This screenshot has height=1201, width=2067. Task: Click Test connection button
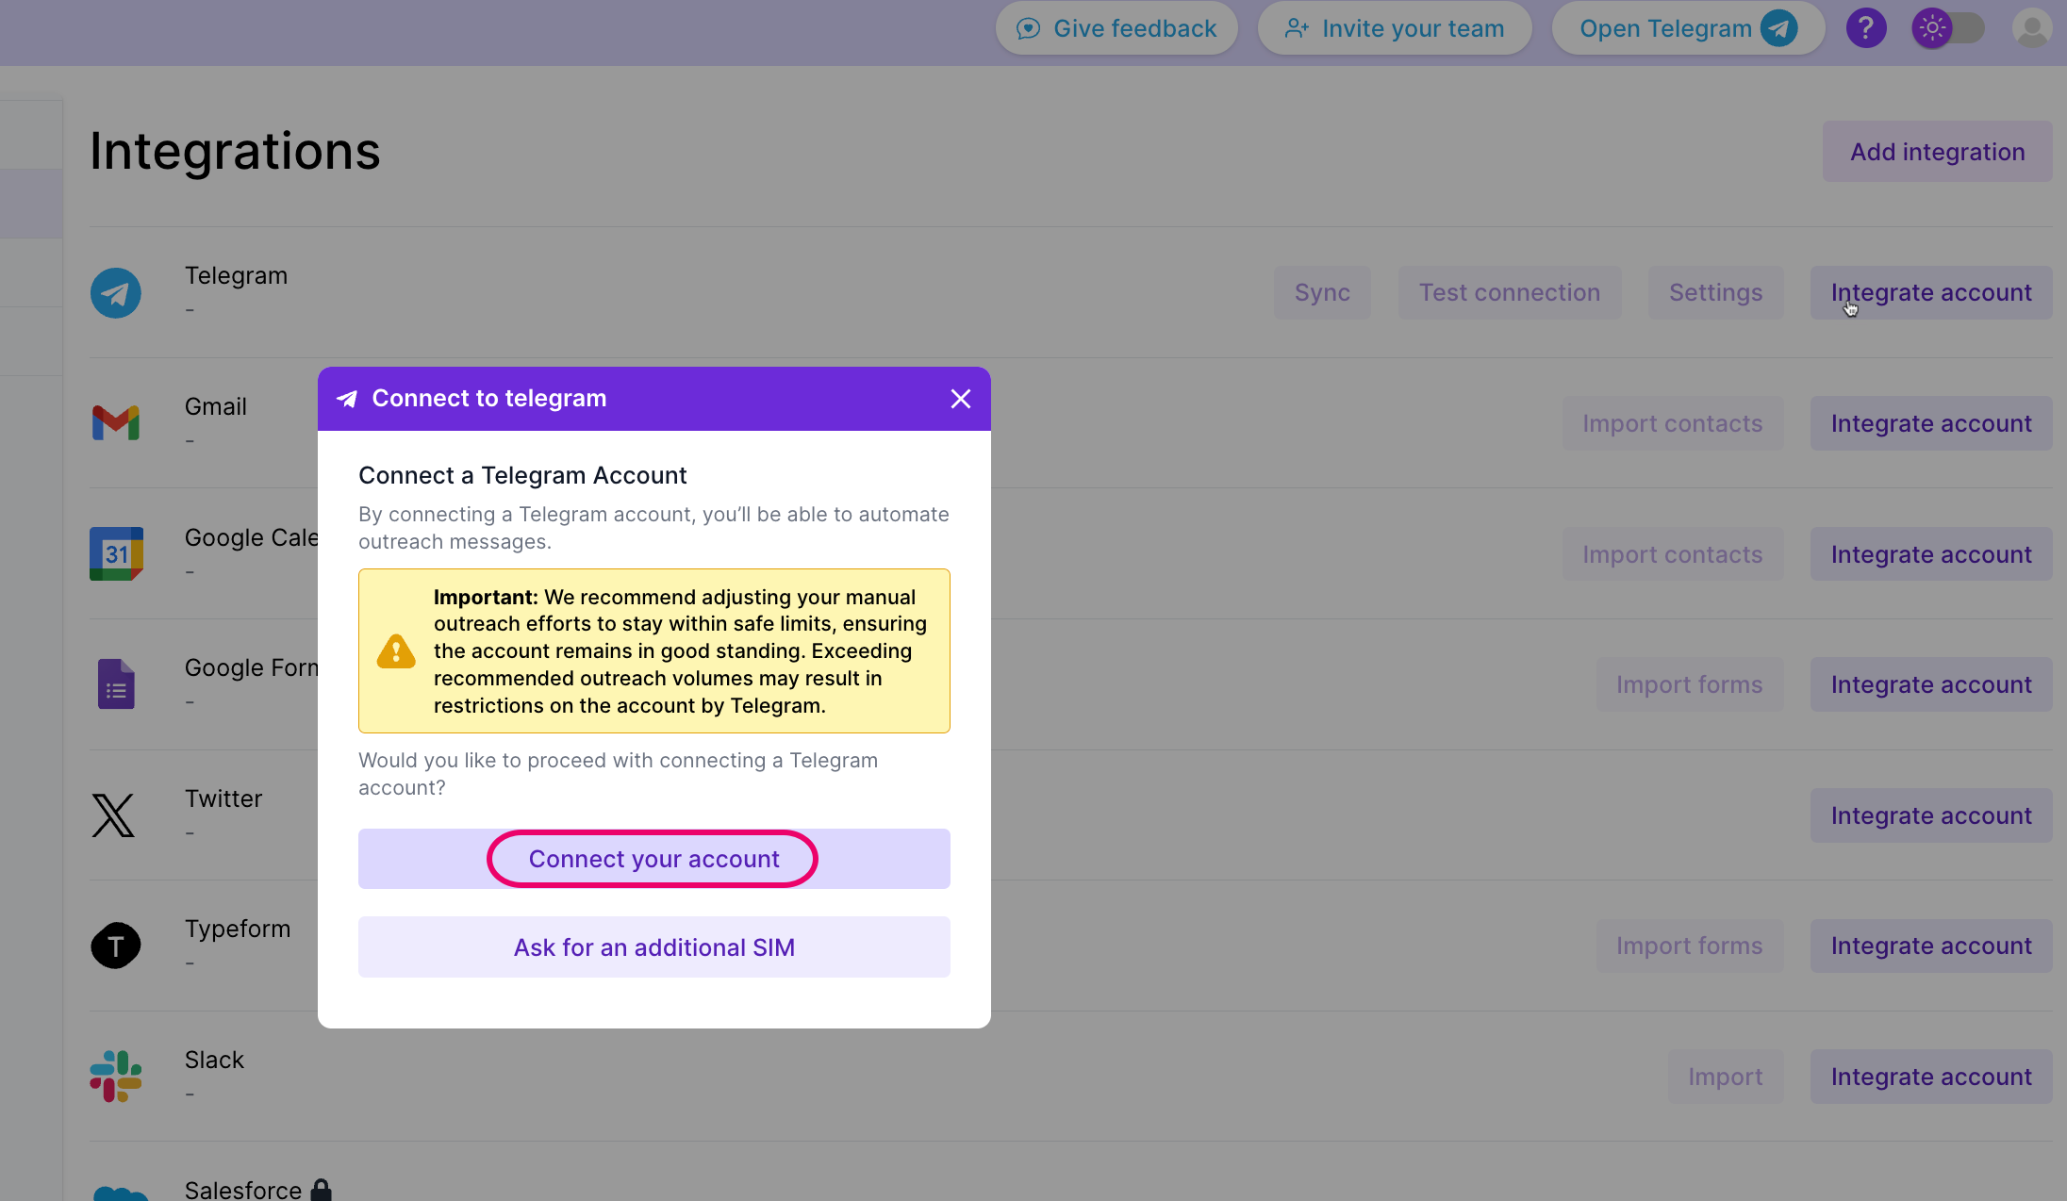point(1510,293)
